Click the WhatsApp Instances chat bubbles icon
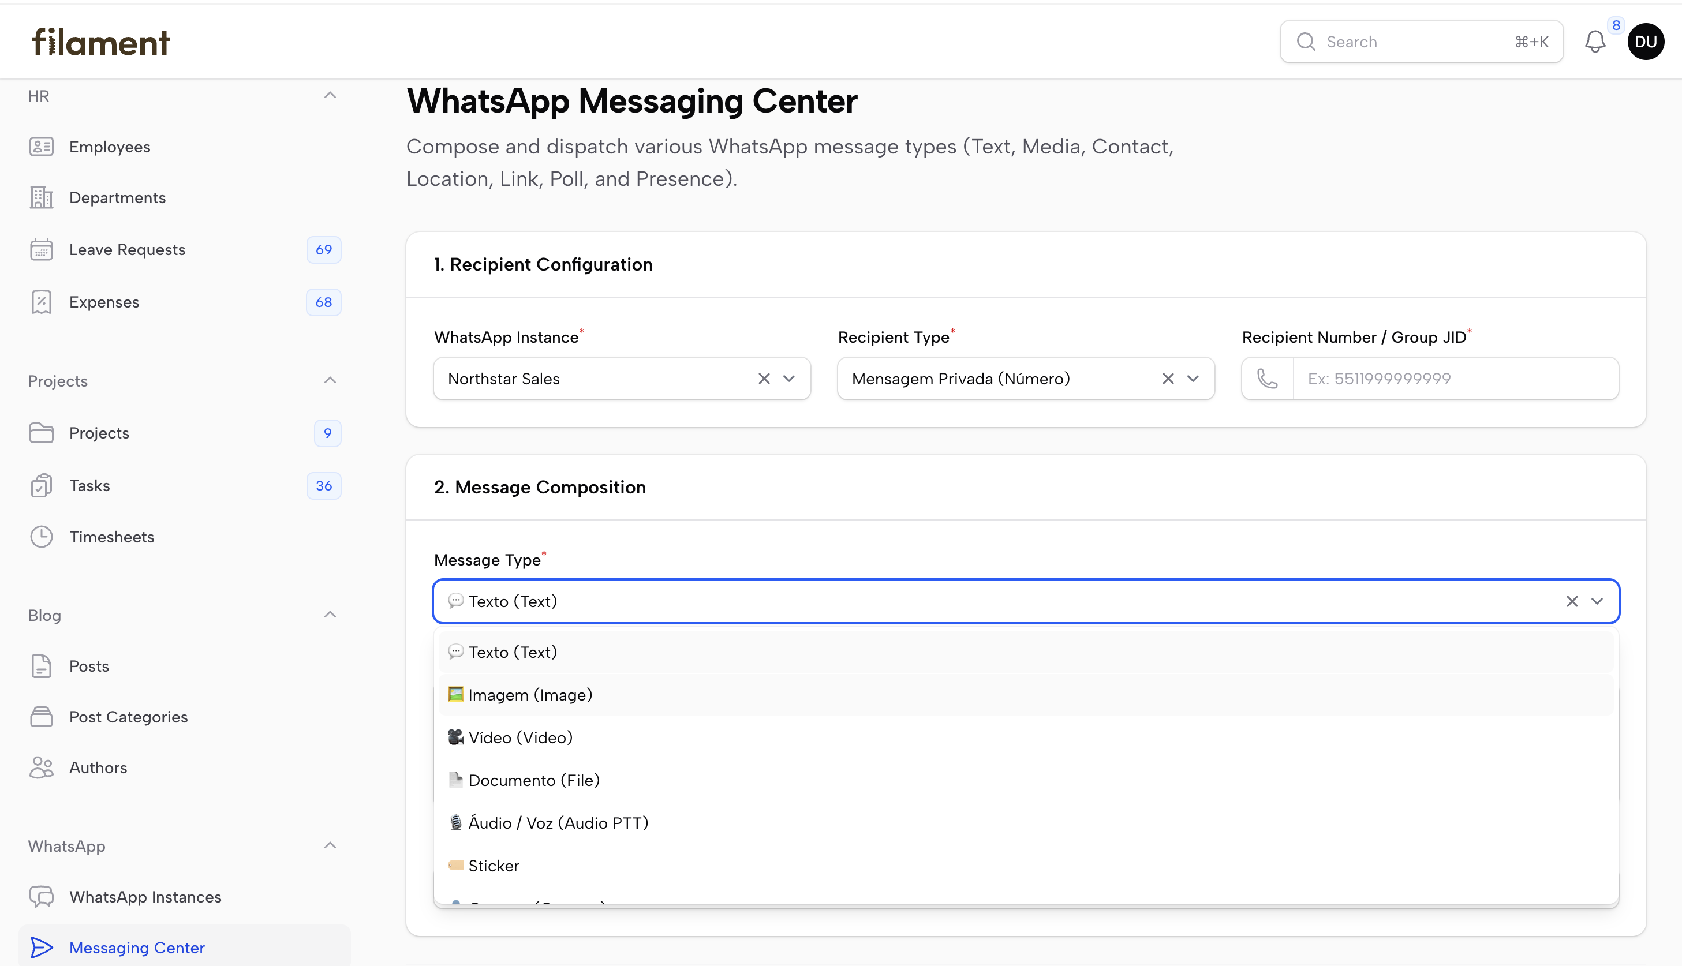The image size is (1682, 966). pyautogui.click(x=41, y=896)
